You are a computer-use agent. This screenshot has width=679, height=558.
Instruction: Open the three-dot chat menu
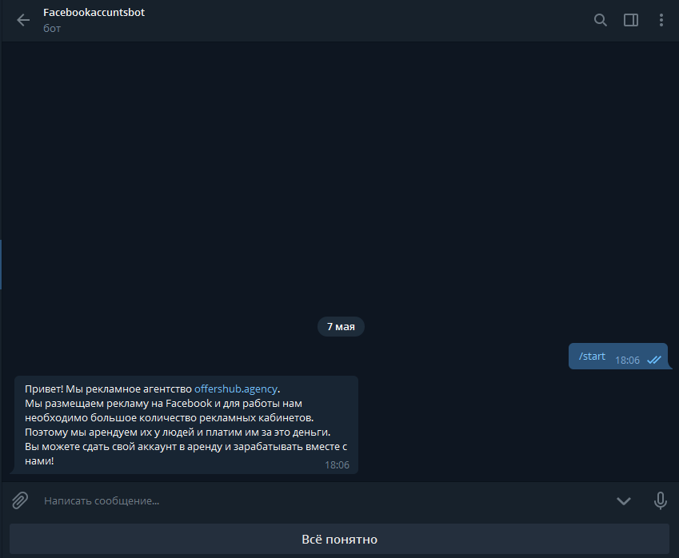pyautogui.click(x=661, y=20)
